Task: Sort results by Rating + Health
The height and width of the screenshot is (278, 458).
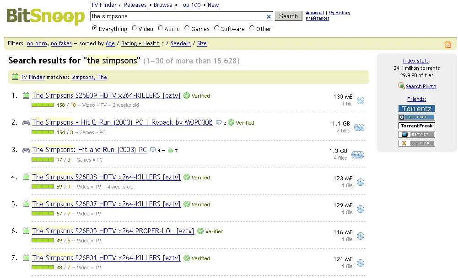Action: pyautogui.click(x=140, y=43)
